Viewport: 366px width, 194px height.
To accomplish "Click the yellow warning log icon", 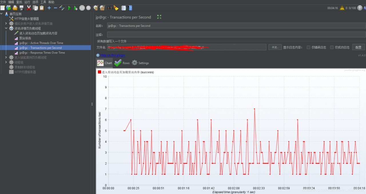I will tap(342, 8).
